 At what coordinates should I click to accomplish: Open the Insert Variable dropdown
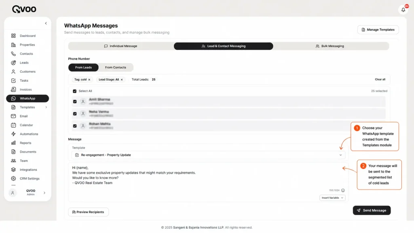coord(332,198)
